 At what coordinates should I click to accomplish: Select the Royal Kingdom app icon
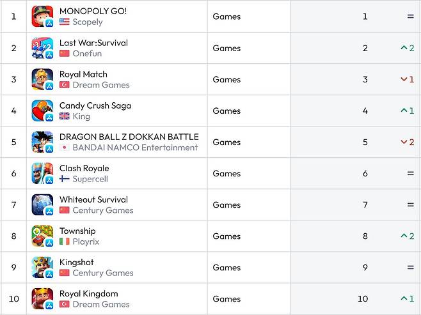click(x=42, y=299)
